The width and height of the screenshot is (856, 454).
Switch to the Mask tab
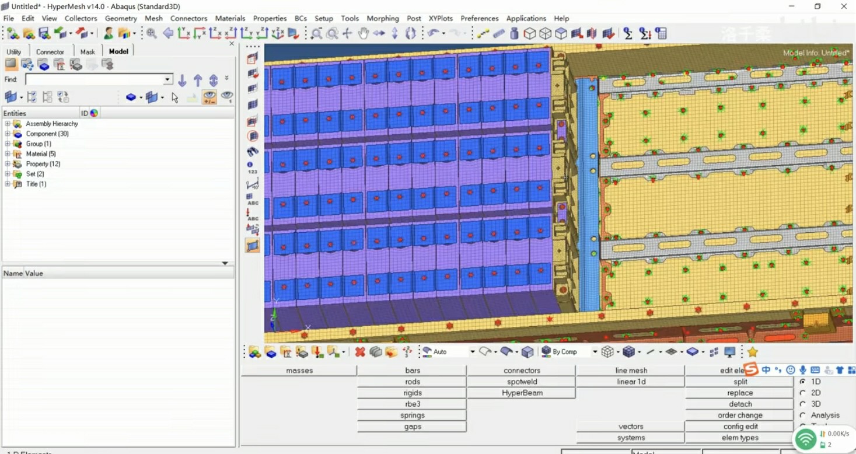click(88, 52)
